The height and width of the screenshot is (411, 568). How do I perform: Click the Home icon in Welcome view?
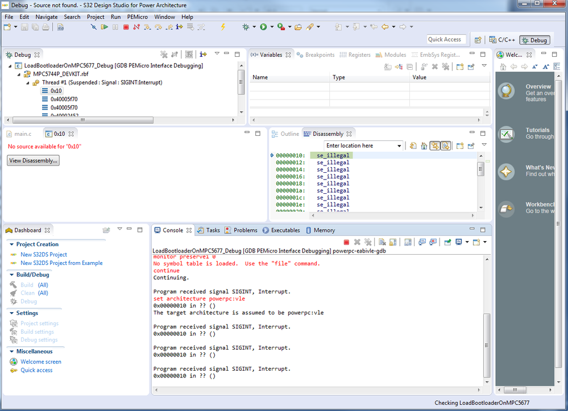[x=503, y=67]
